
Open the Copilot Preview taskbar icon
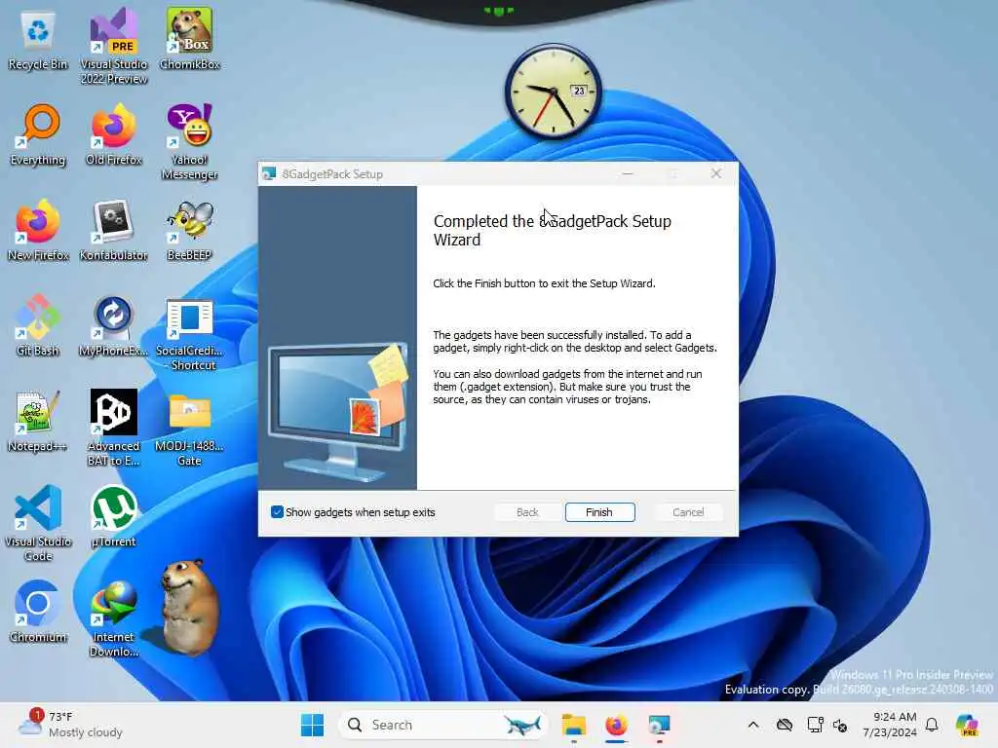(x=967, y=725)
